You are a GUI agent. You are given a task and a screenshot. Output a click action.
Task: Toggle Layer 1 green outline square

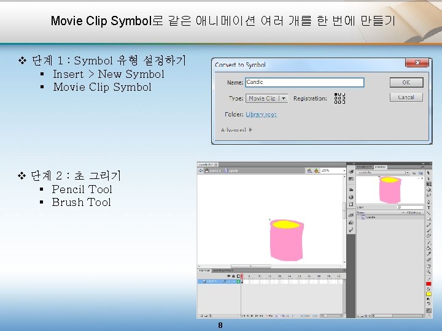[238, 282]
